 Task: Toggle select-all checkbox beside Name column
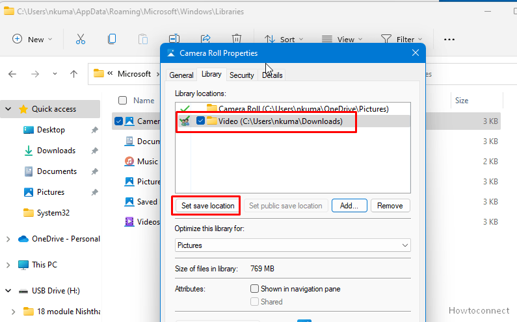[x=122, y=101]
